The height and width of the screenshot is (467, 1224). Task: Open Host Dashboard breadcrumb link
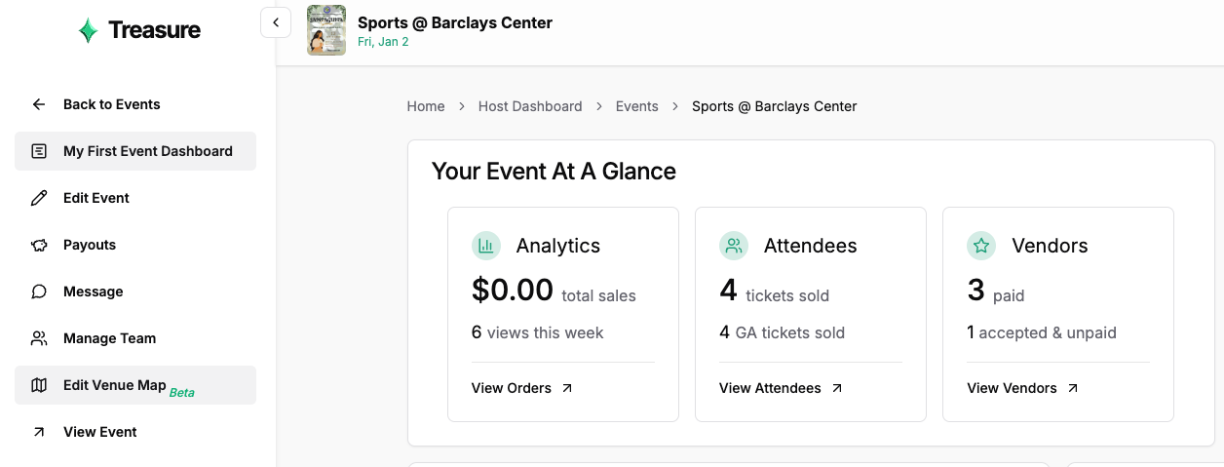click(x=530, y=106)
